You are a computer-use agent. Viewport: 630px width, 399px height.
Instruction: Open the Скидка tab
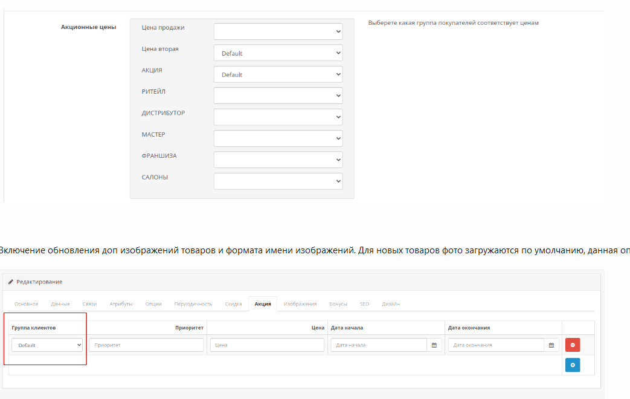[x=233, y=304]
